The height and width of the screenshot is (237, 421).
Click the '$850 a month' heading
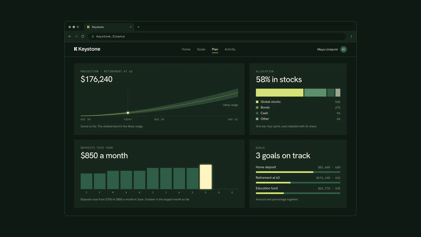104,156
